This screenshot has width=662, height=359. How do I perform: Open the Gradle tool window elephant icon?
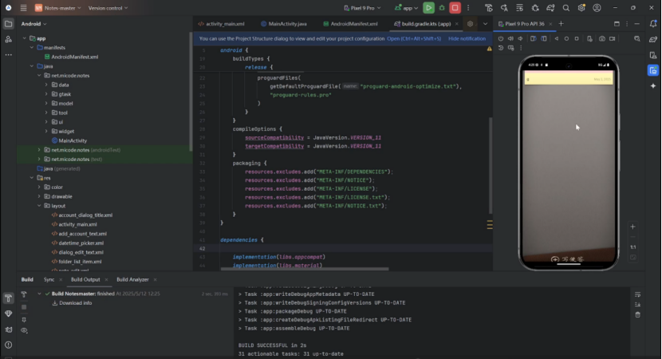[x=653, y=39]
